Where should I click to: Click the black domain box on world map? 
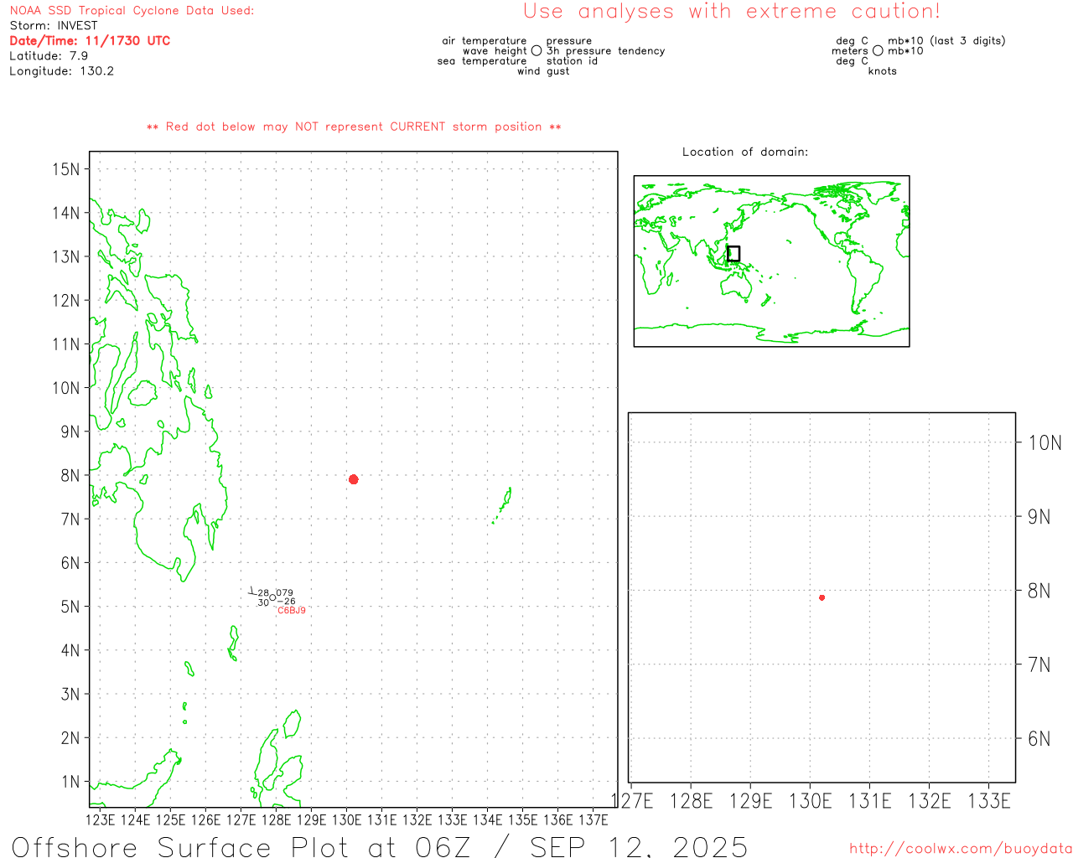733,253
